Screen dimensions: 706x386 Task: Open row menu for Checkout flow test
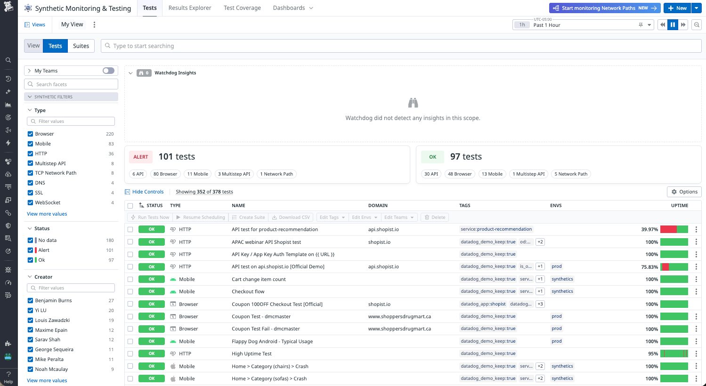pos(696,291)
